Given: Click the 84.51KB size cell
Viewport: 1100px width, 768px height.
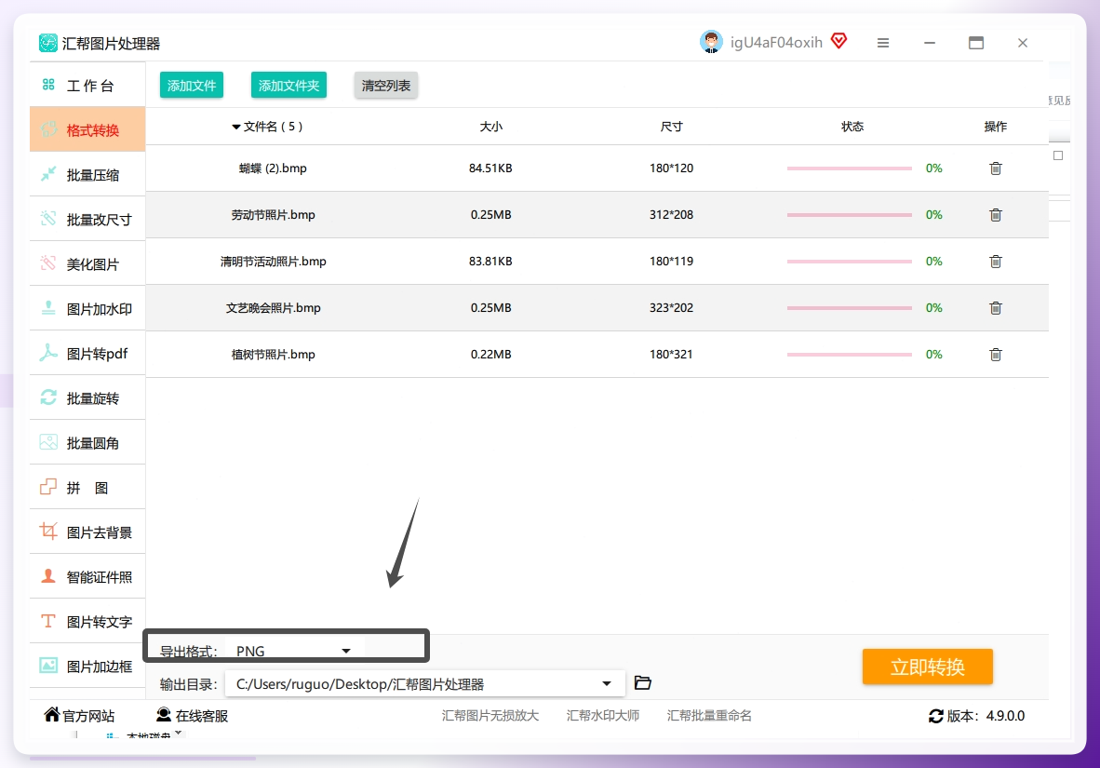Looking at the screenshot, I should (490, 168).
